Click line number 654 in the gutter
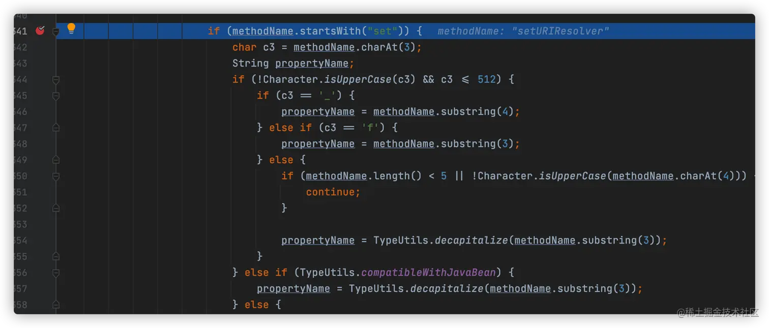 tap(20, 241)
